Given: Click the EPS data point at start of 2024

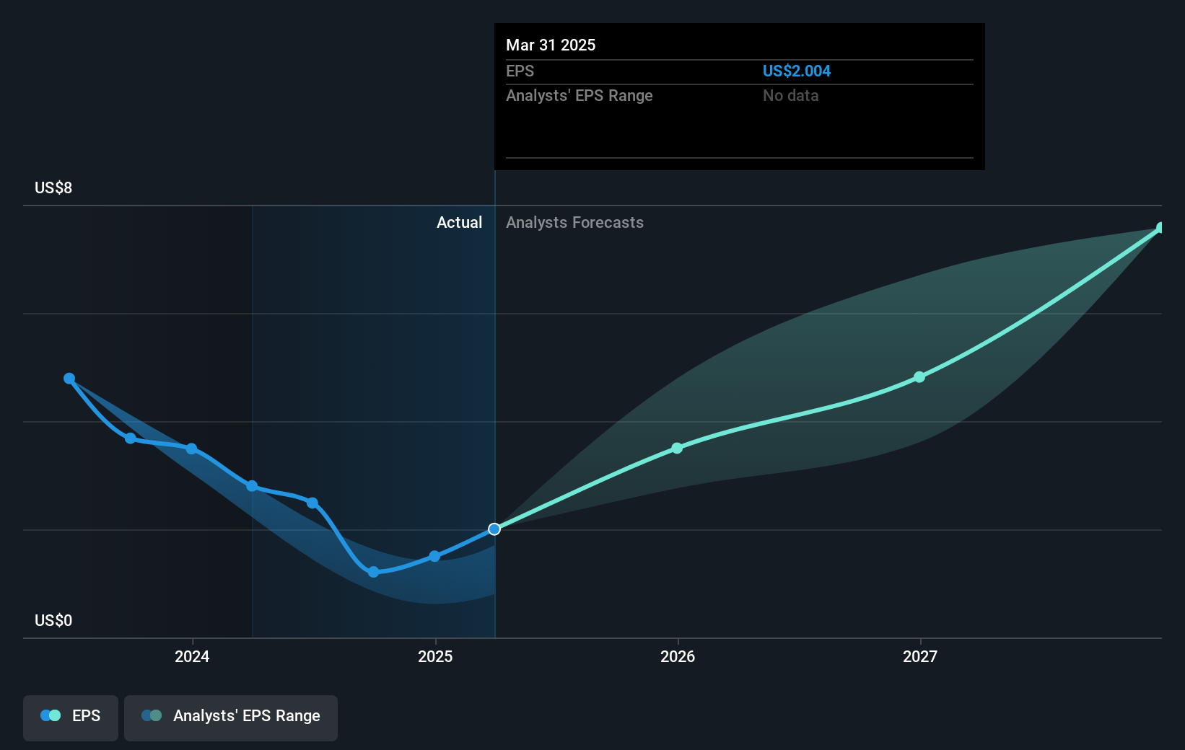Looking at the screenshot, I should click(191, 449).
